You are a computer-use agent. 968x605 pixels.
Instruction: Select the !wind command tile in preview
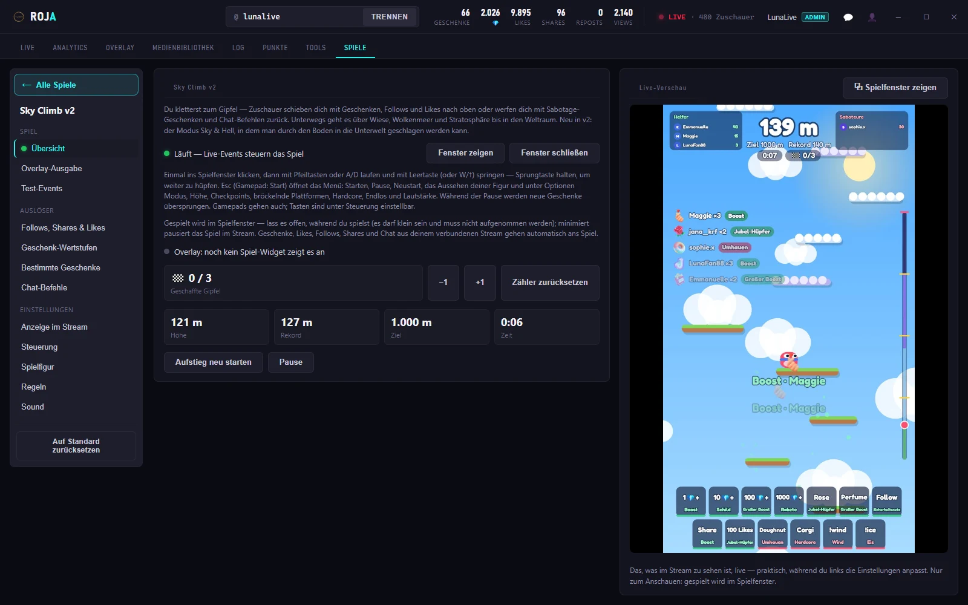837,534
